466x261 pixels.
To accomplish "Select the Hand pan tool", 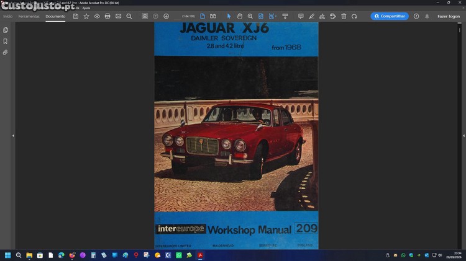I will (240, 16).
